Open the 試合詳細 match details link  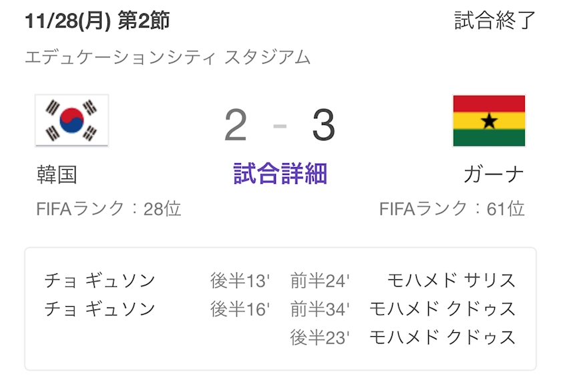click(x=280, y=174)
